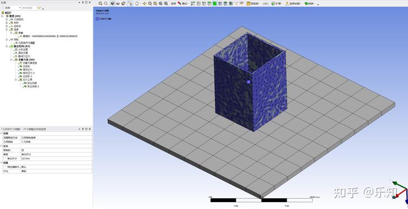Open the toolbar overflow arrow
Image resolution: width=408 pixels, height=209 pixels.
(318, 5)
